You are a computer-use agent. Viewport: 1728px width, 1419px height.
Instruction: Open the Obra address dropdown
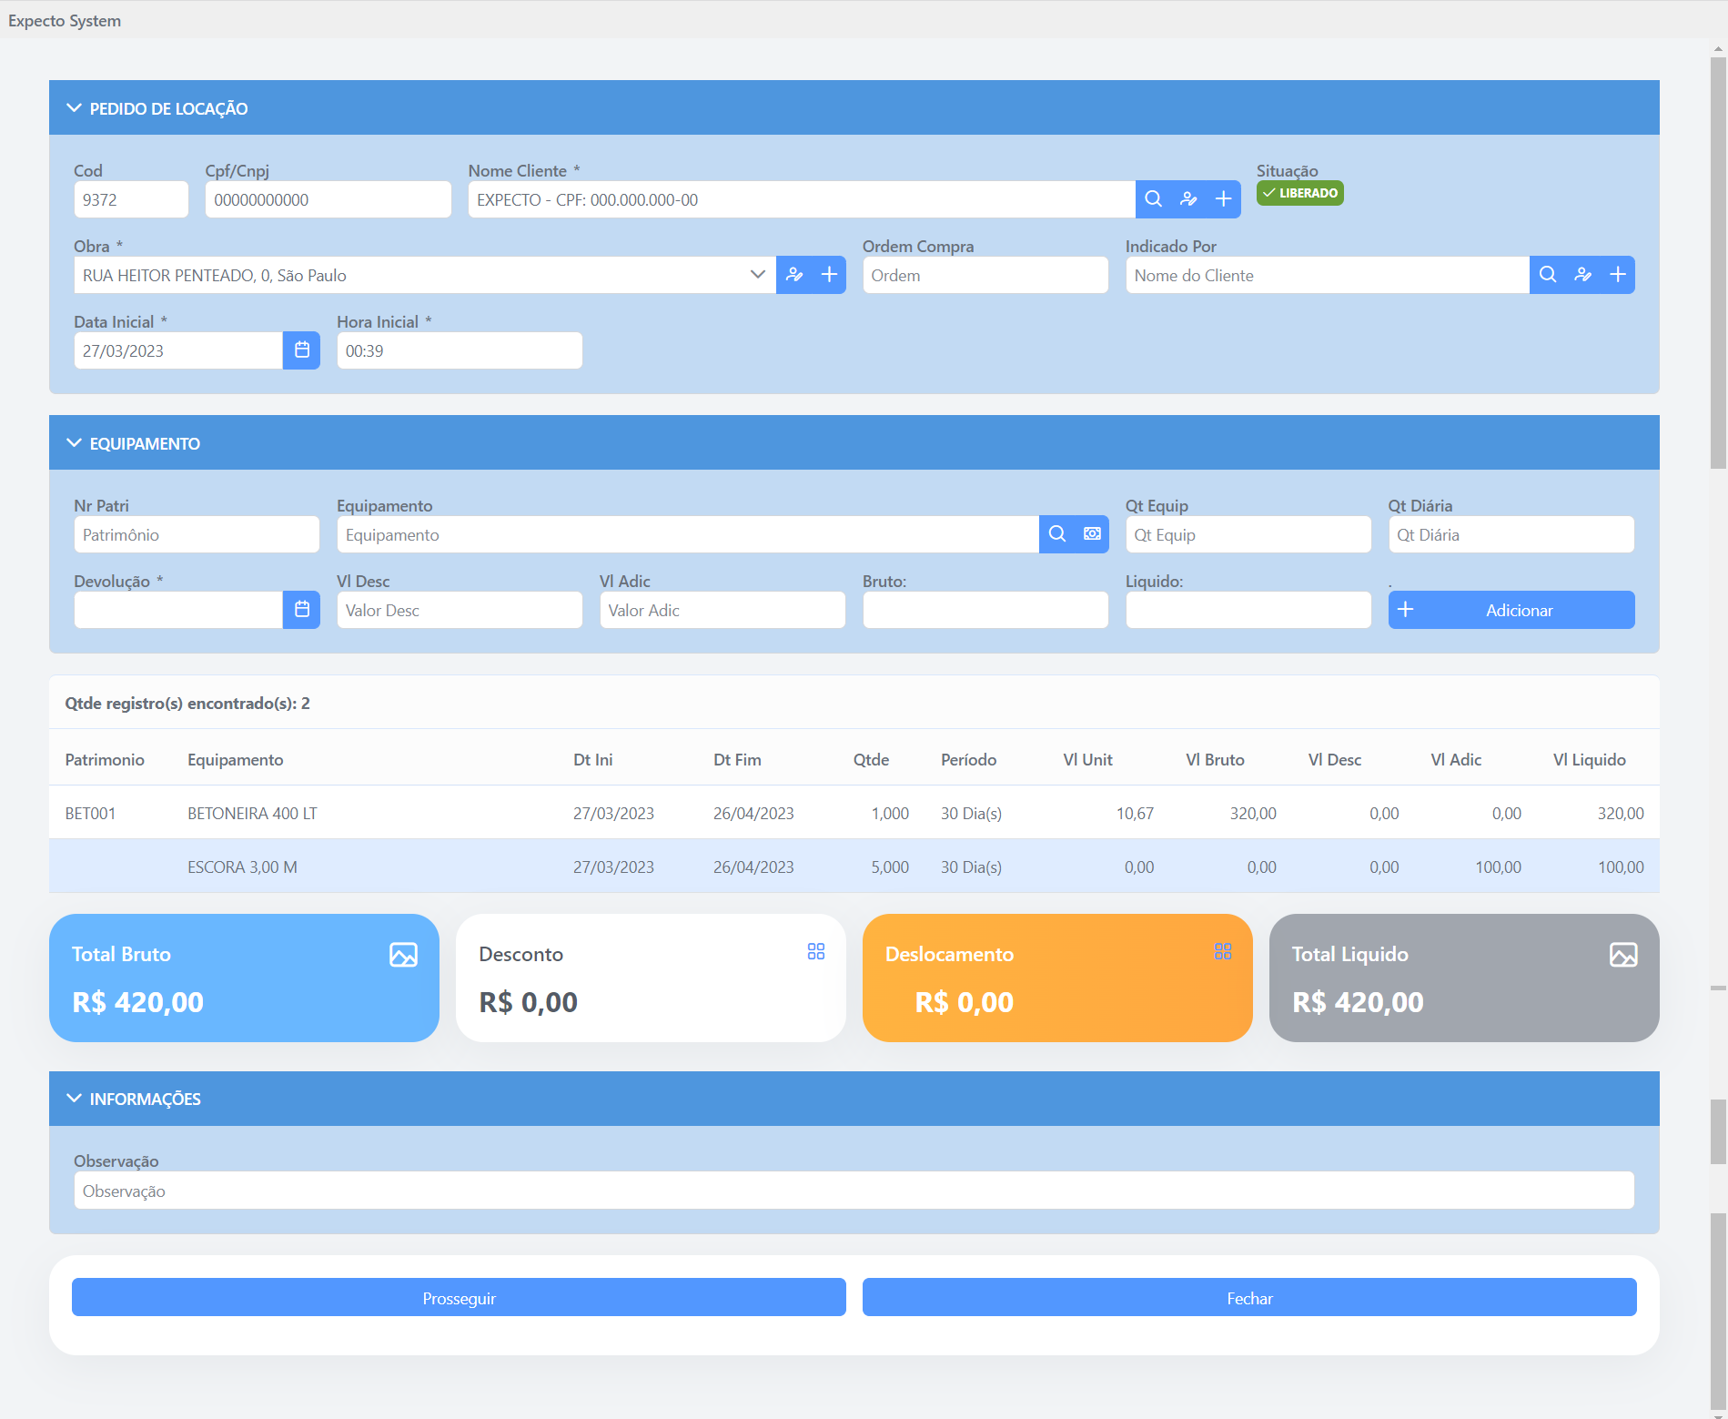tap(757, 275)
